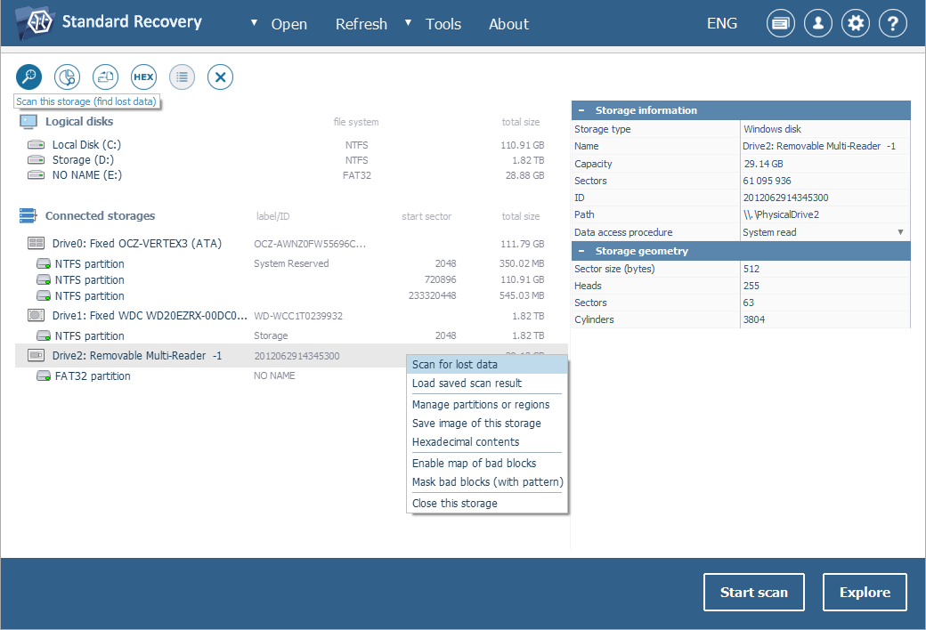Open the HEX viewer toolbar icon
The height and width of the screenshot is (630, 926).
(x=142, y=77)
